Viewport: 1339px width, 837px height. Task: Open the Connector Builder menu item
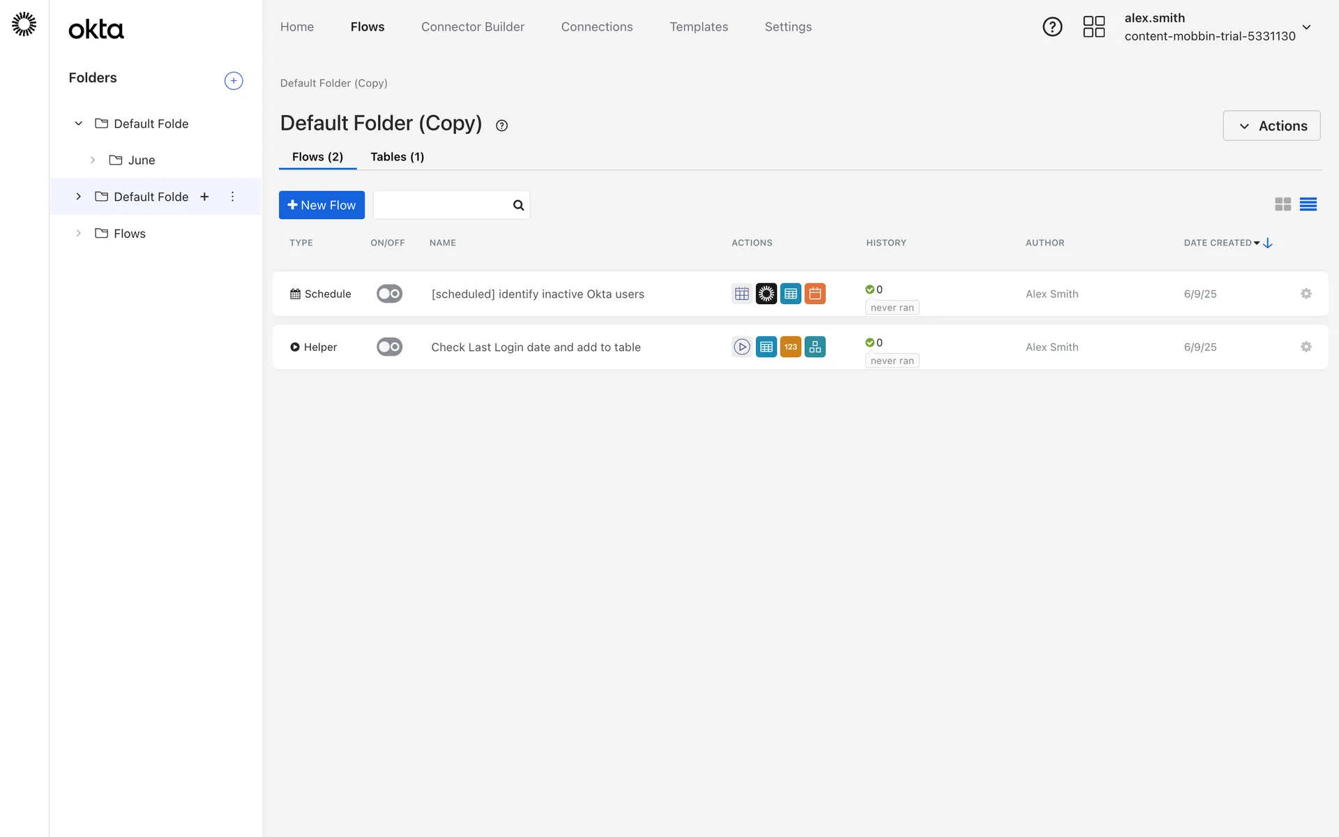(472, 27)
